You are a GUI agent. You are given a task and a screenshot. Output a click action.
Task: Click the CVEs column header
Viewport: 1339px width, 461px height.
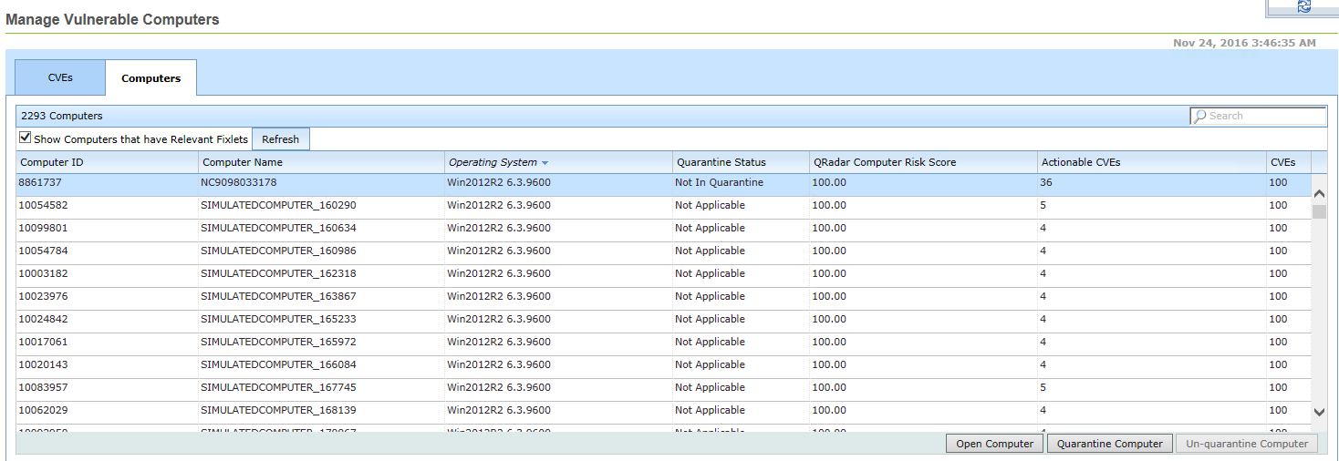pyautogui.click(x=1288, y=162)
